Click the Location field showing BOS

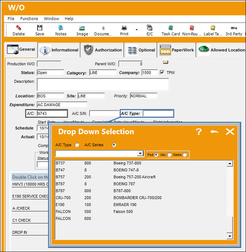(50, 96)
